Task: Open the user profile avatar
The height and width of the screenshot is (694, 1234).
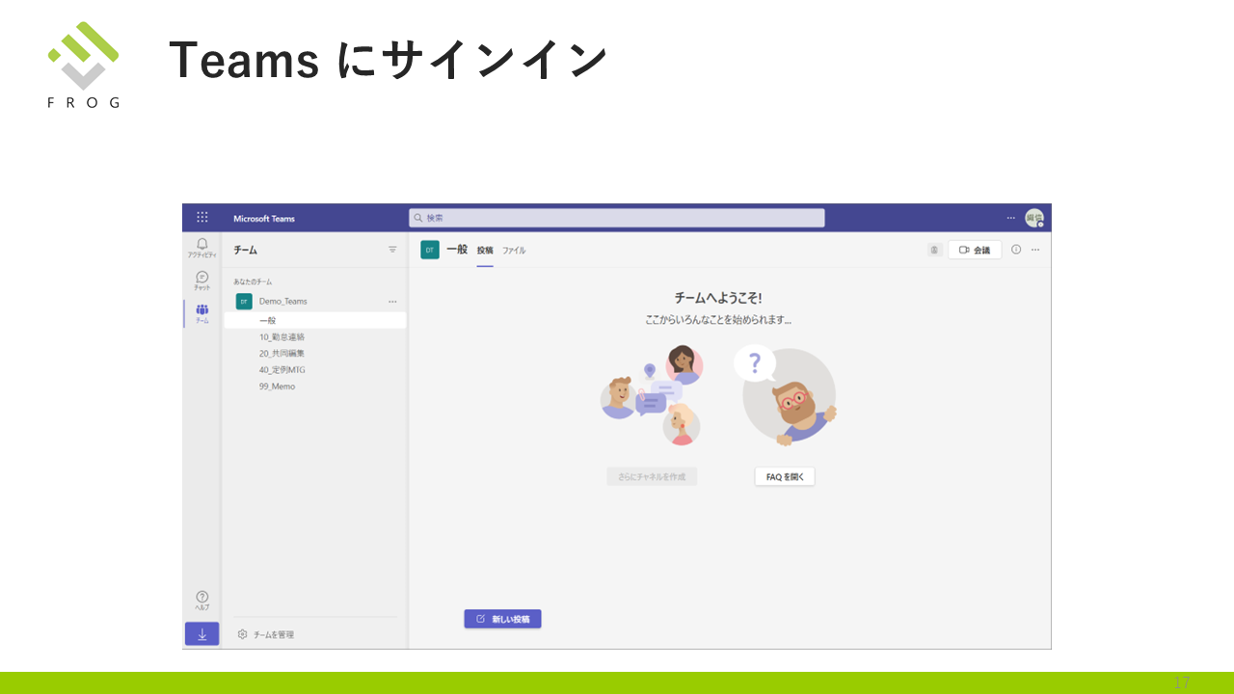Action: 1034,218
